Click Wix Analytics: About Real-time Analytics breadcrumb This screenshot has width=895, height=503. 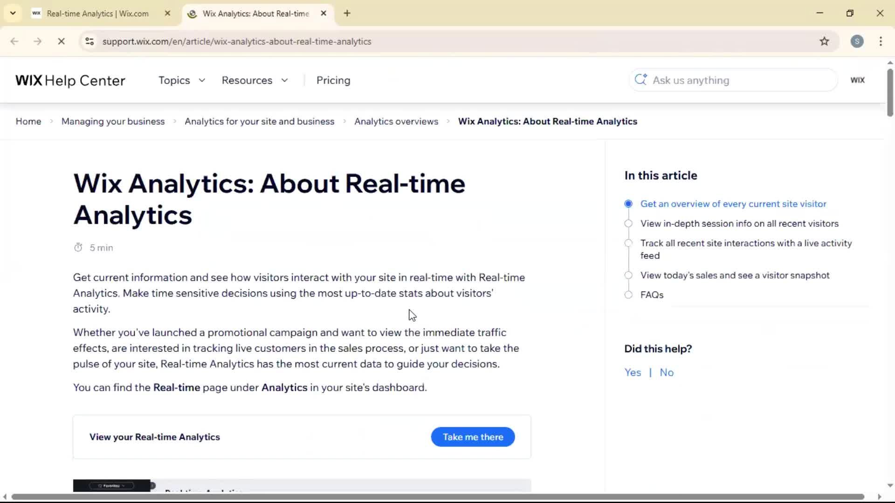point(547,122)
